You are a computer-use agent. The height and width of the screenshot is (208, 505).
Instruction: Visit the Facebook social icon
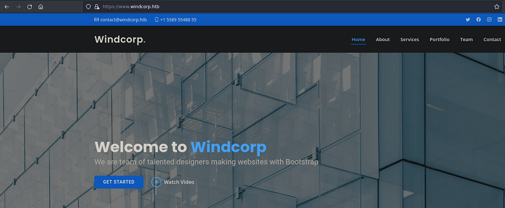point(478,20)
